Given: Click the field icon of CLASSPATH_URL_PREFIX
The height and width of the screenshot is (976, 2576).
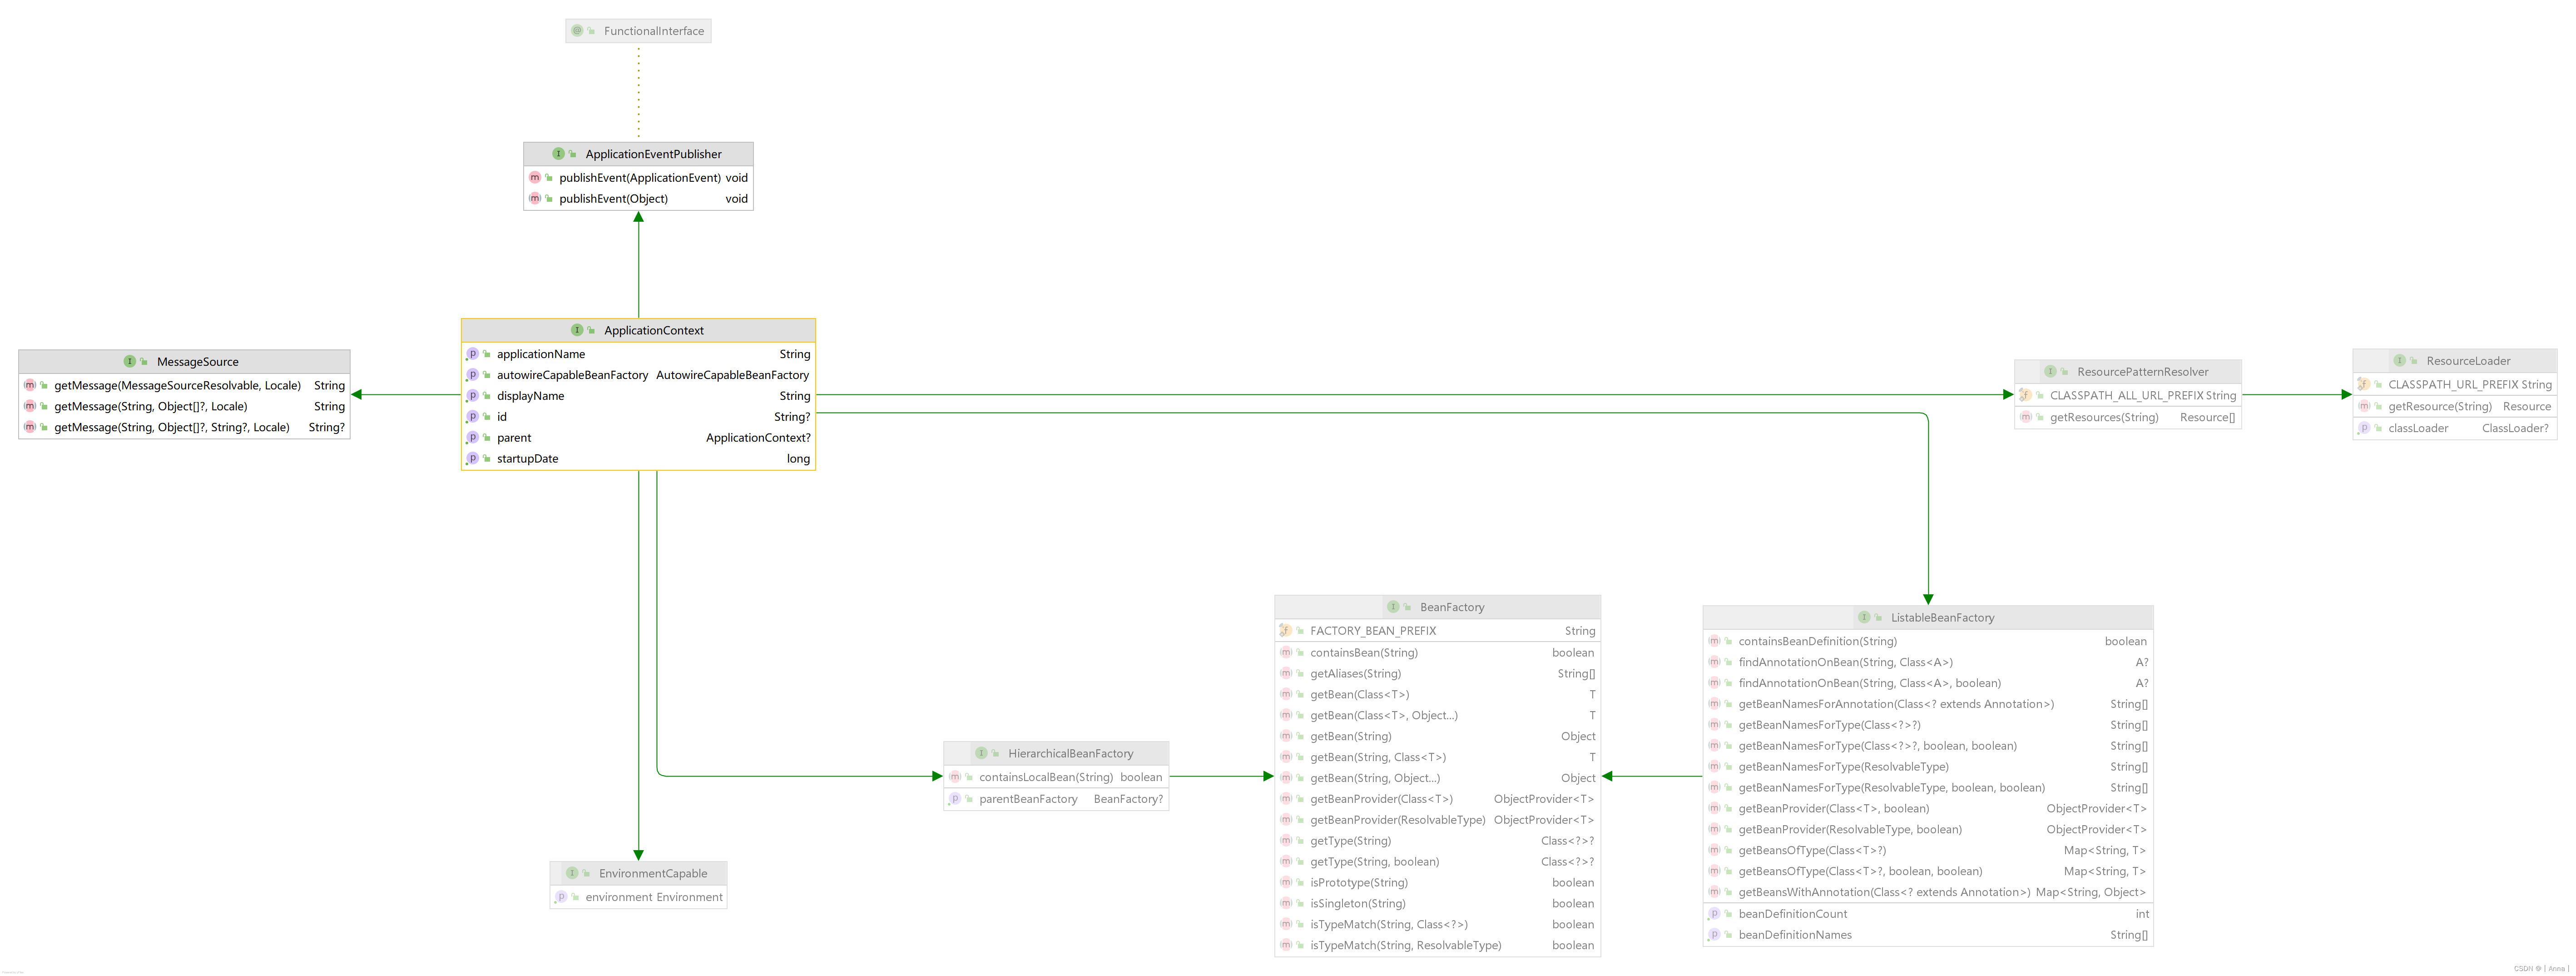Looking at the screenshot, I should [2364, 384].
